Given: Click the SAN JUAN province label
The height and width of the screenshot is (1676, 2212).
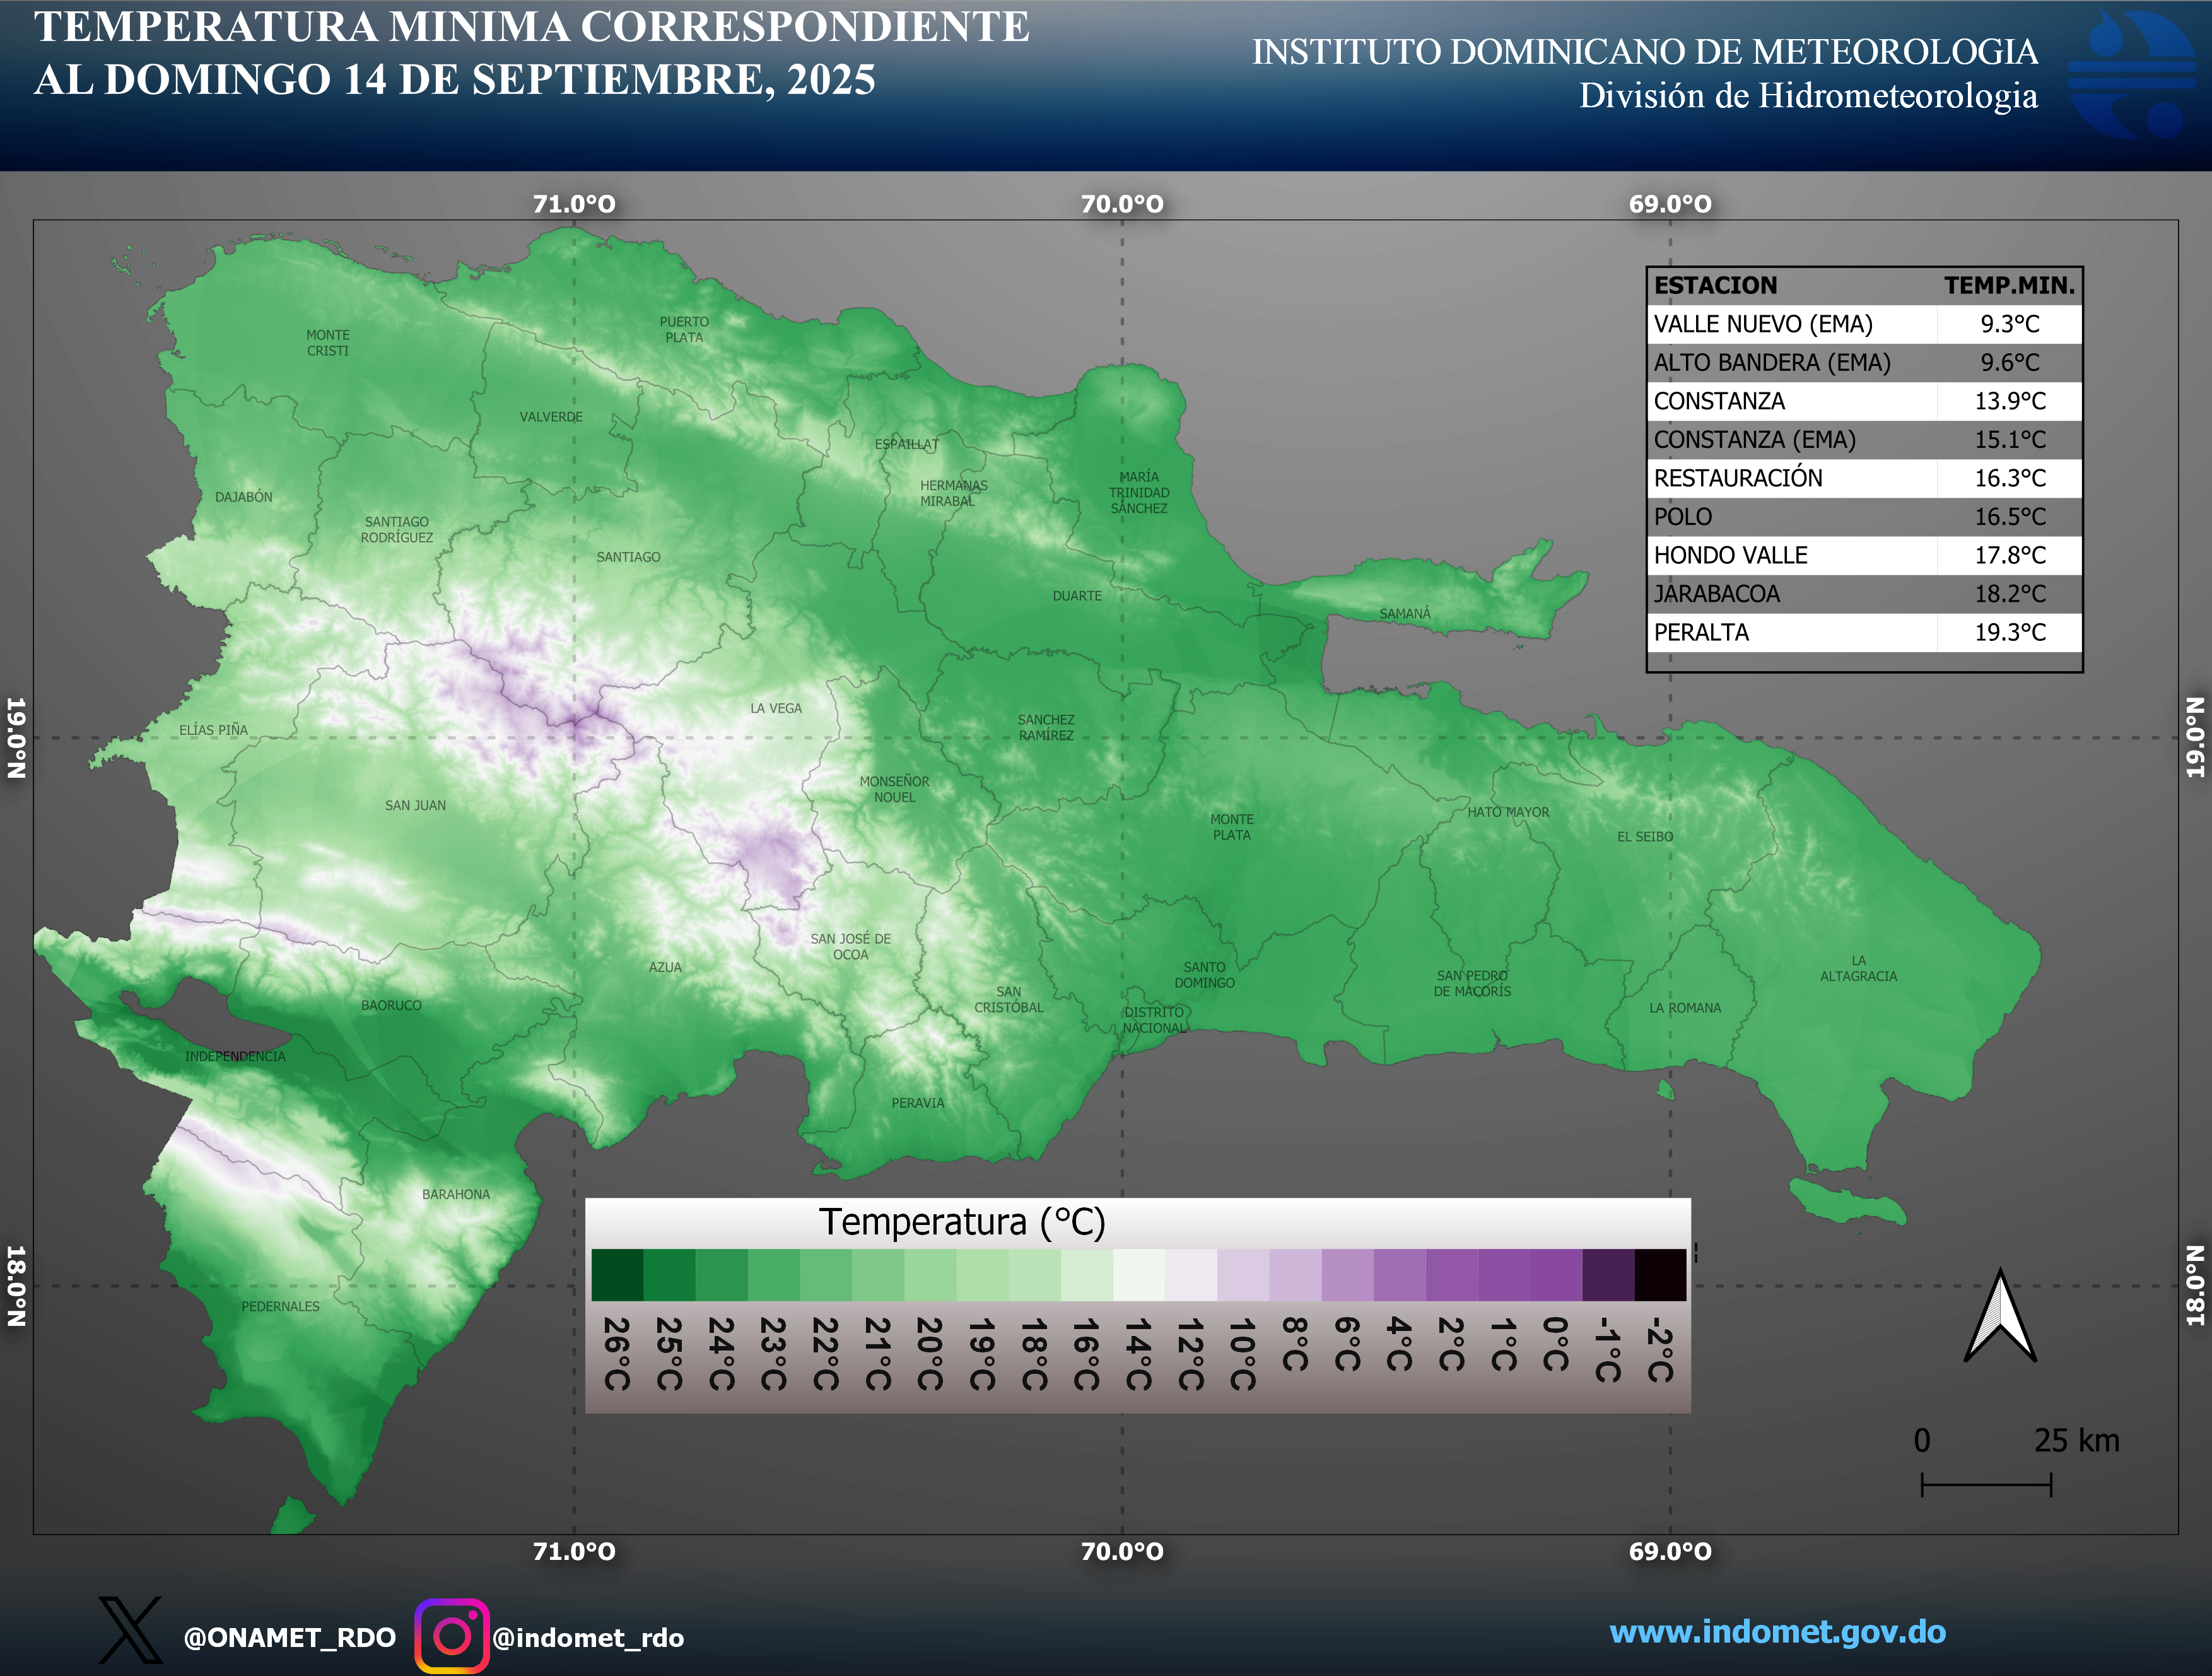Looking at the screenshot, I should [415, 805].
